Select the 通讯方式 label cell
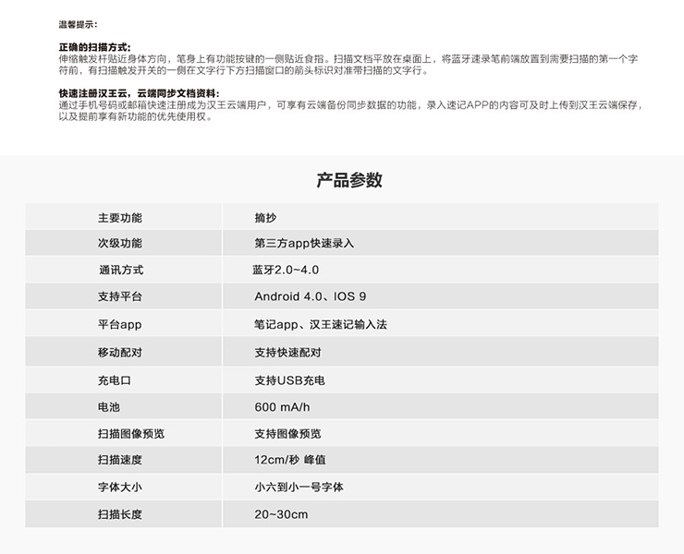The height and width of the screenshot is (554, 684). pyautogui.click(x=121, y=271)
